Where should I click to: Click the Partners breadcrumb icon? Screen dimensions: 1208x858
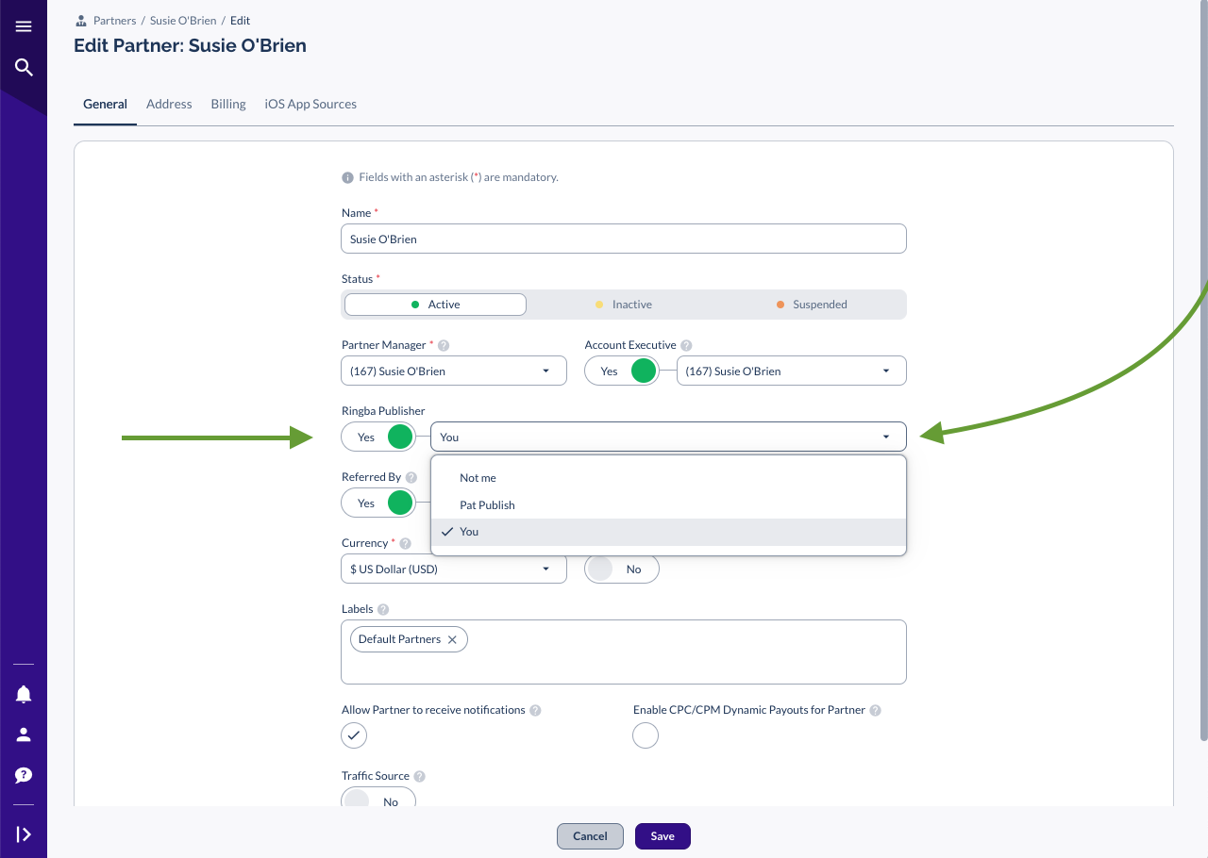coord(81,21)
